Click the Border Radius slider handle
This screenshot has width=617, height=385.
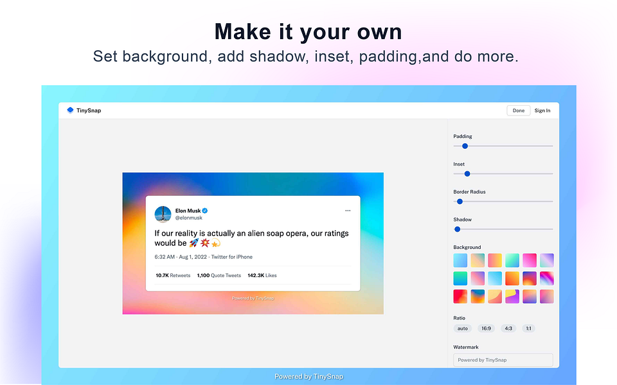click(x=460, y=201)
